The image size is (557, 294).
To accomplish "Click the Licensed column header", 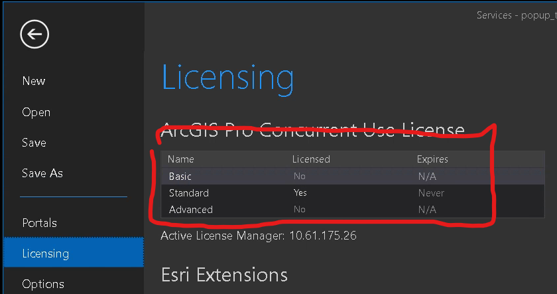I will 311,159.
